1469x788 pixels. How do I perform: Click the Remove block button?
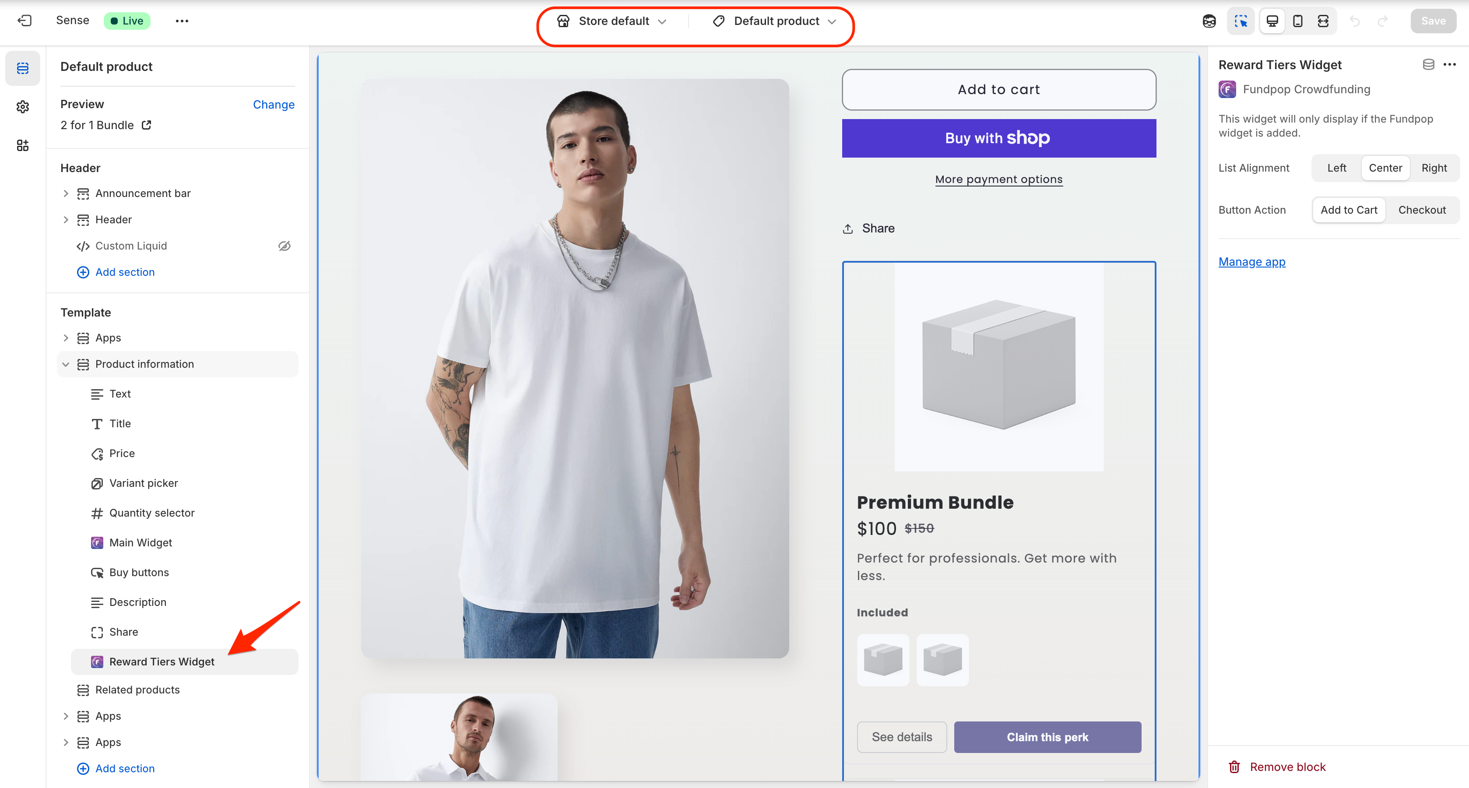tap(1288, 767)
